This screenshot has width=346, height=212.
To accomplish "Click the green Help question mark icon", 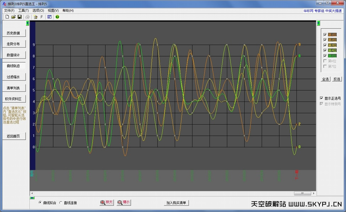I will coord(57,17).
